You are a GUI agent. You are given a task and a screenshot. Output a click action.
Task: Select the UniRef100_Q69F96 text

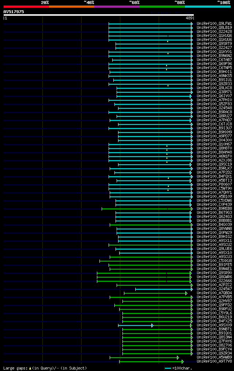214,64
